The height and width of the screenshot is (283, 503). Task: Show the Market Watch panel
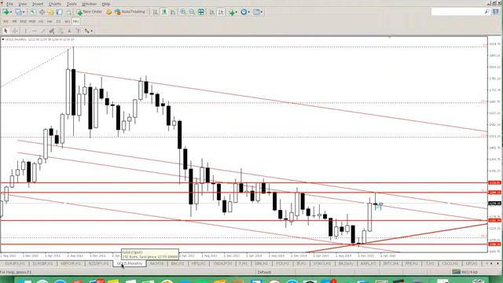click(33, 12)
